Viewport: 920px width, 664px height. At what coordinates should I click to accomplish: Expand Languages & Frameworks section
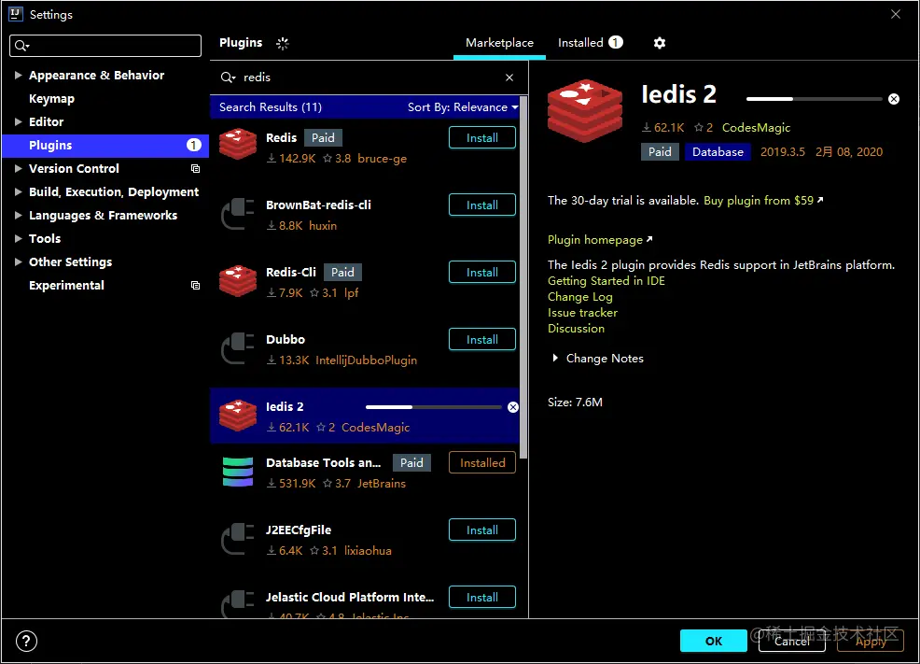pyautogui.click(x=18, y=215)
